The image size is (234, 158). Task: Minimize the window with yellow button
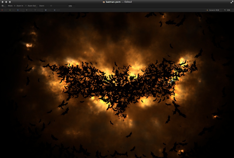[6, 2]
